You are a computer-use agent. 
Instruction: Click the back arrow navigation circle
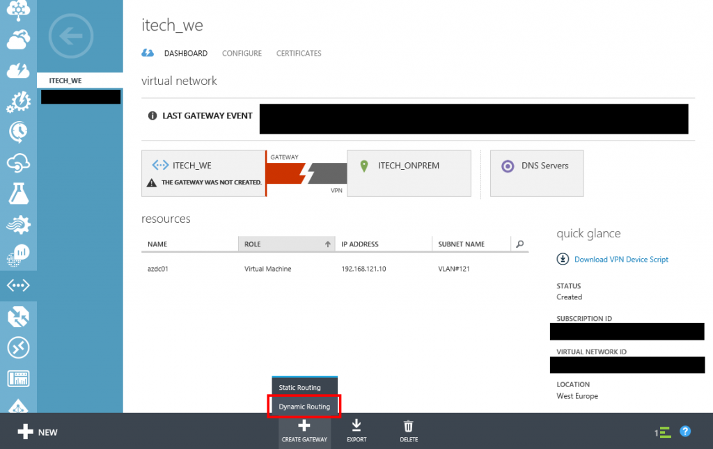70,36
